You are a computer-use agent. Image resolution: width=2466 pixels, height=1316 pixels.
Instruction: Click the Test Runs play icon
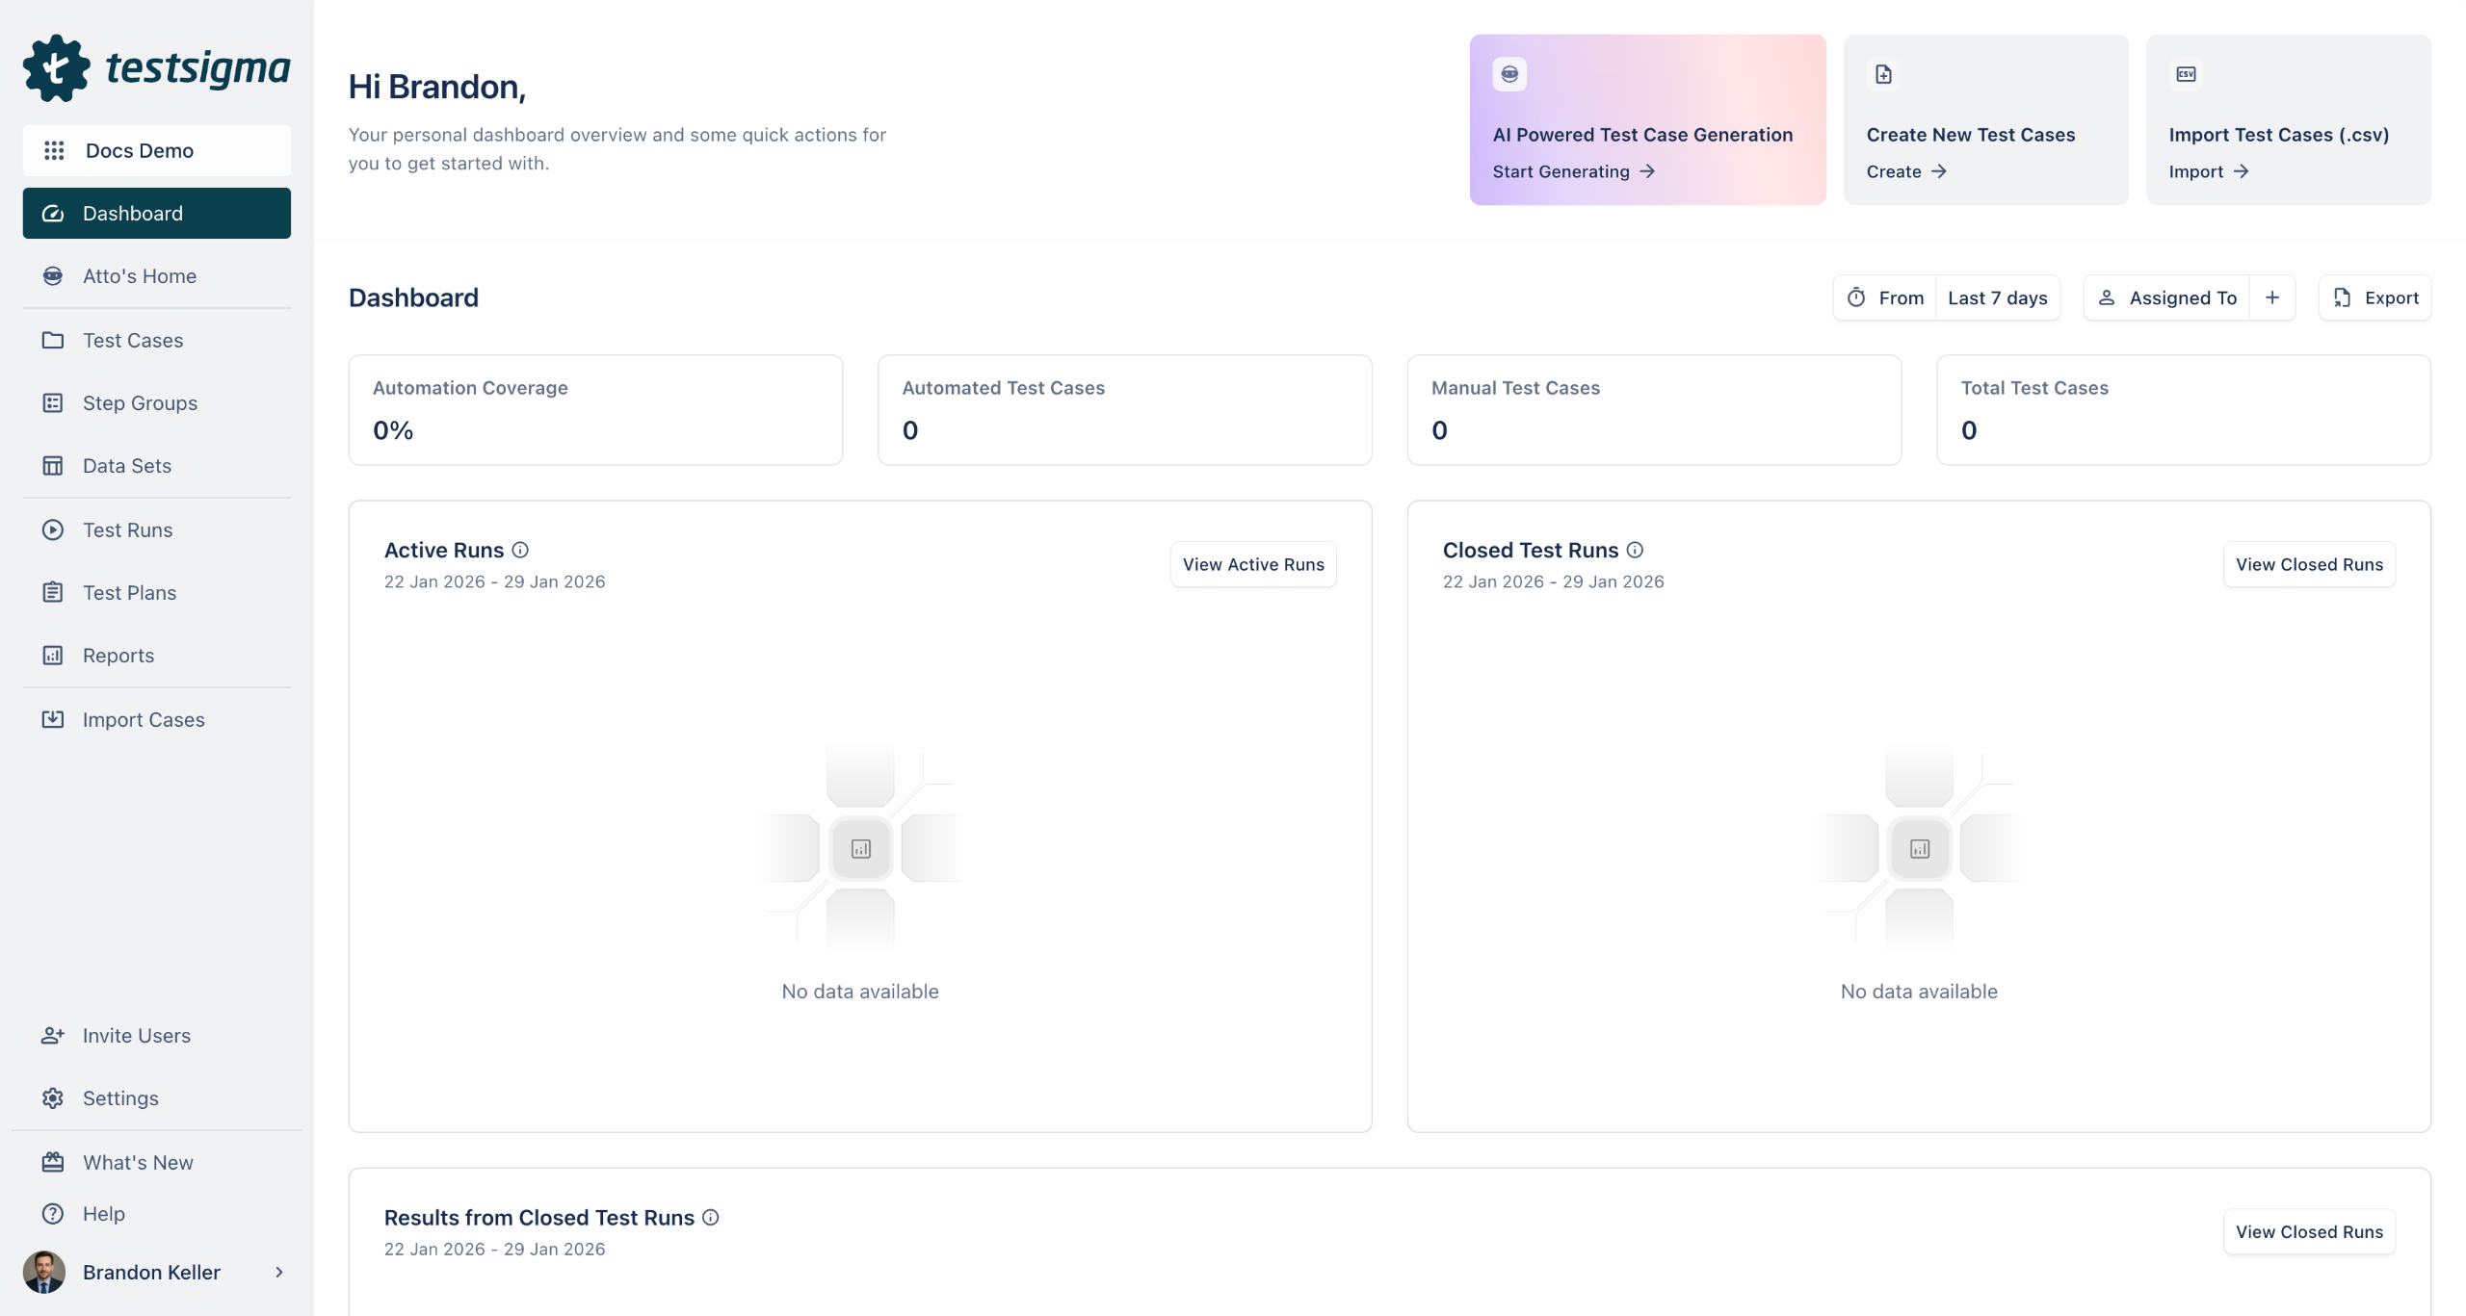click(53, 530)
